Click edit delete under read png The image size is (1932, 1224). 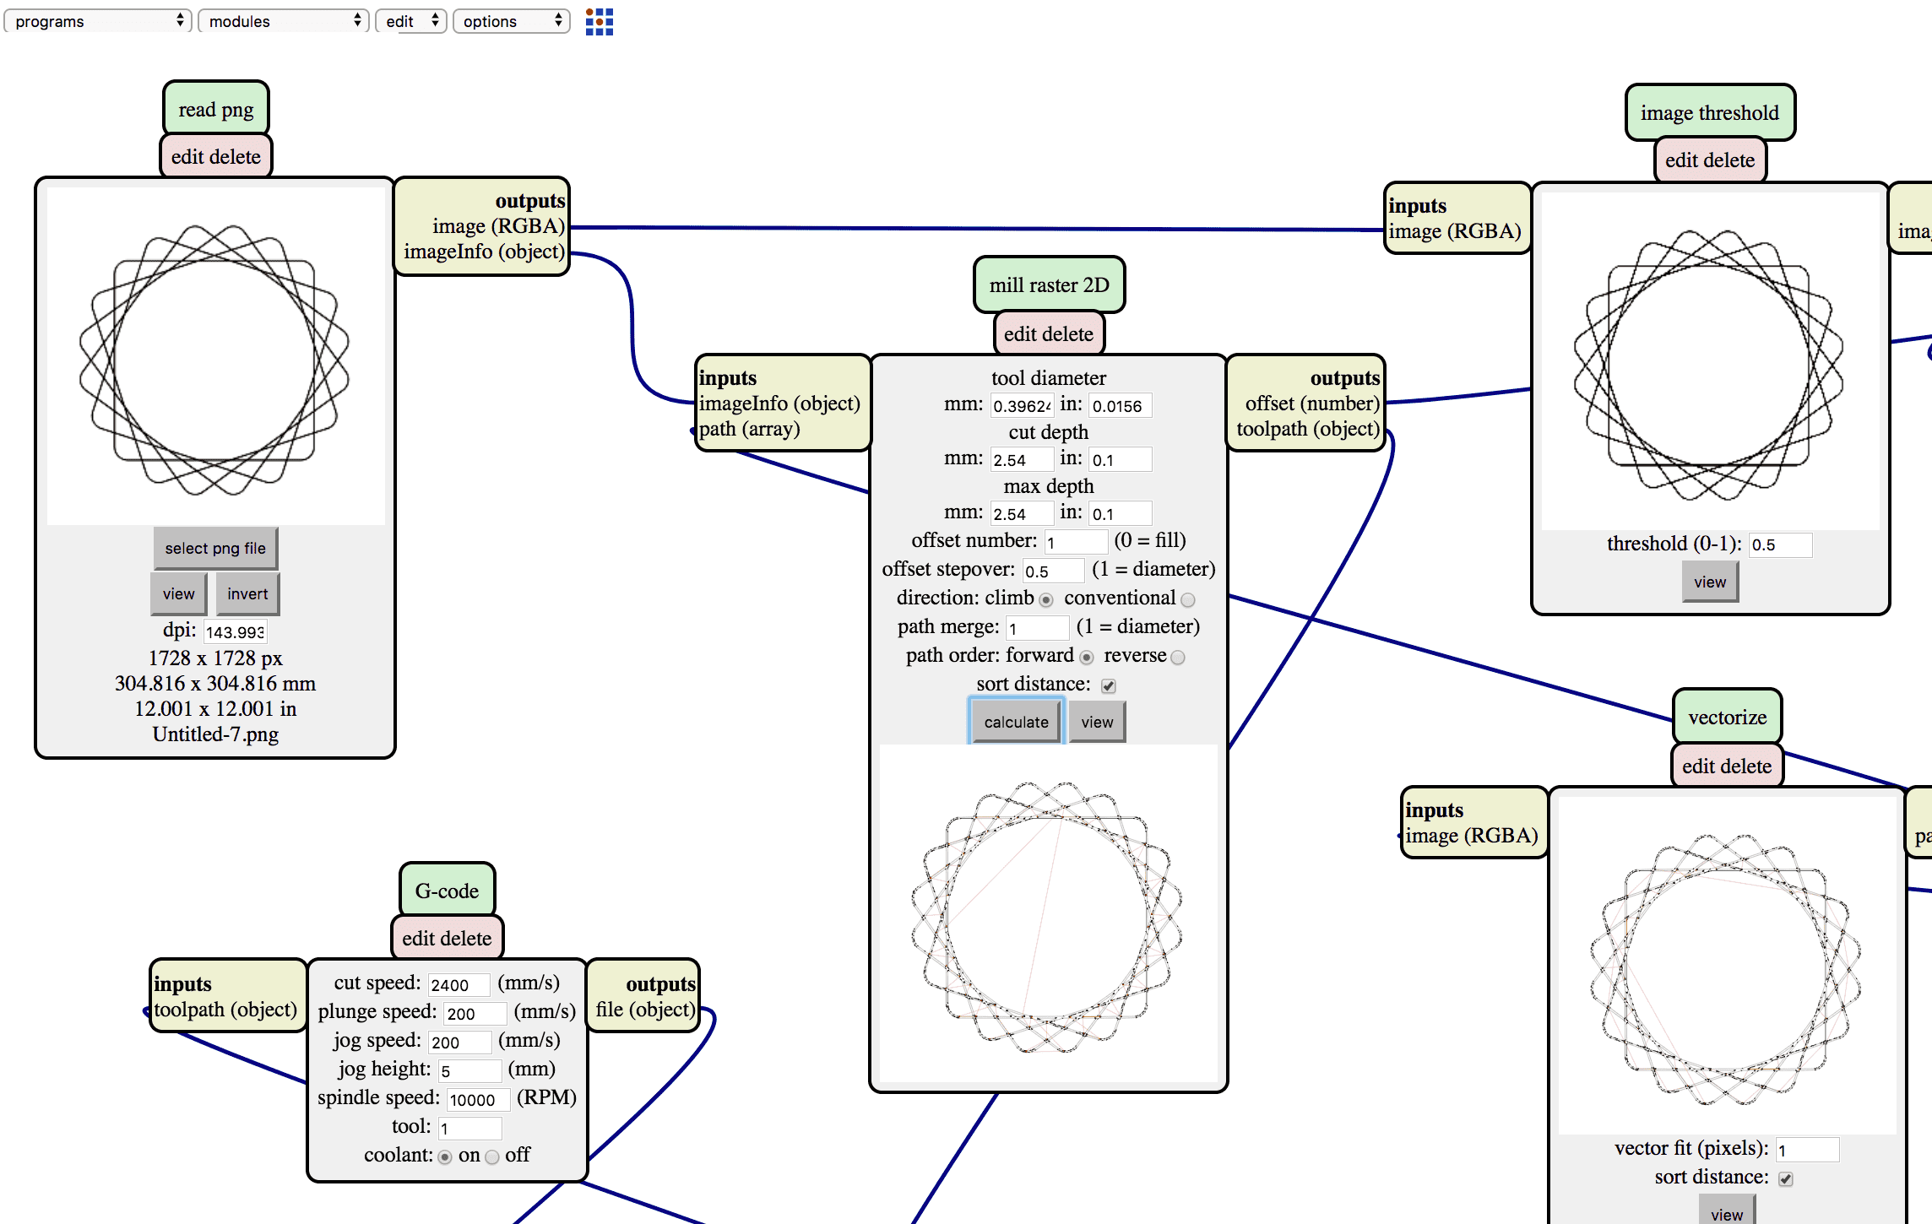pos(216,157)
